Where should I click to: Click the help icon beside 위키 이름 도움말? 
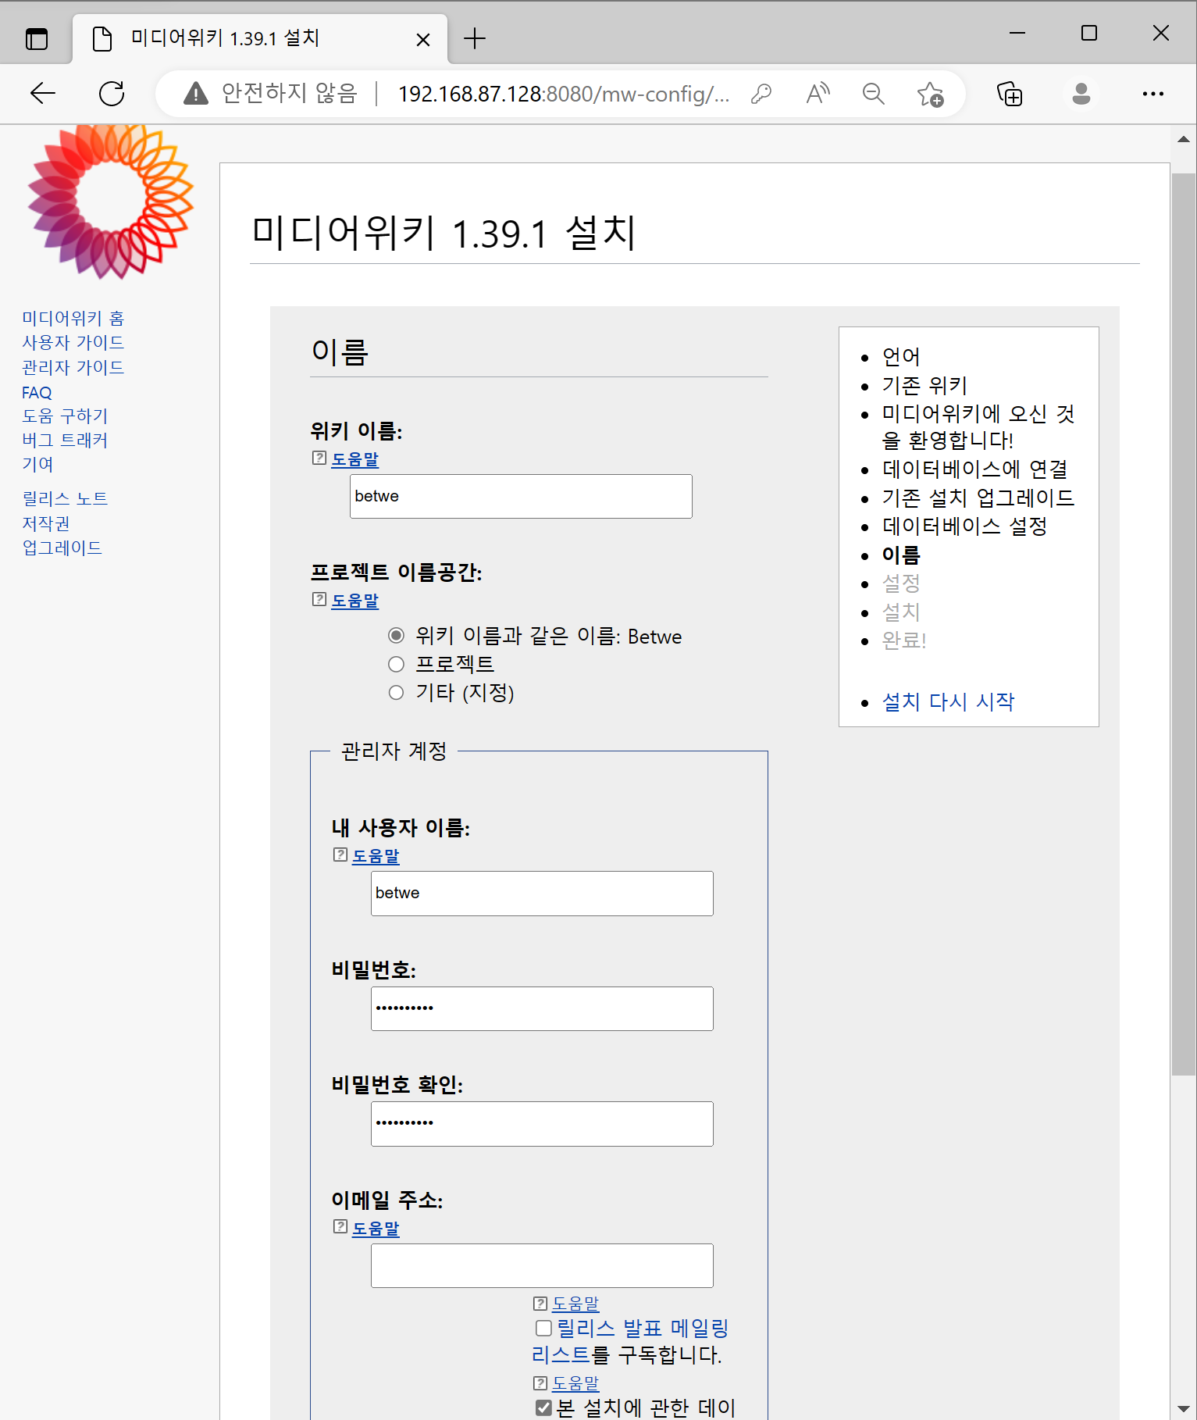(x=319, y=458)
